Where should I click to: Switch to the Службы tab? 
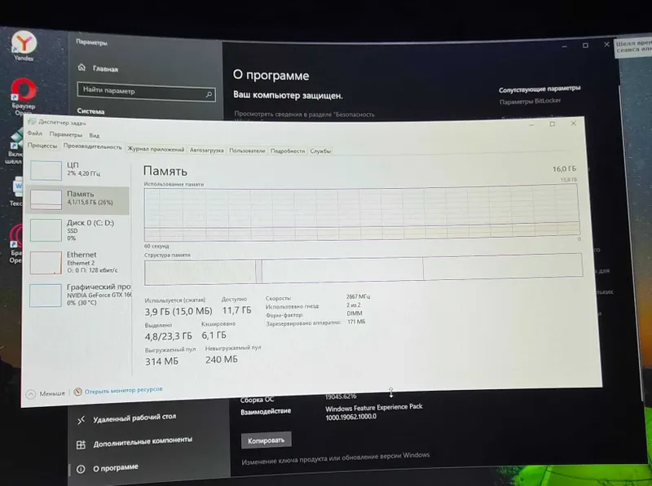click(320, 151)
